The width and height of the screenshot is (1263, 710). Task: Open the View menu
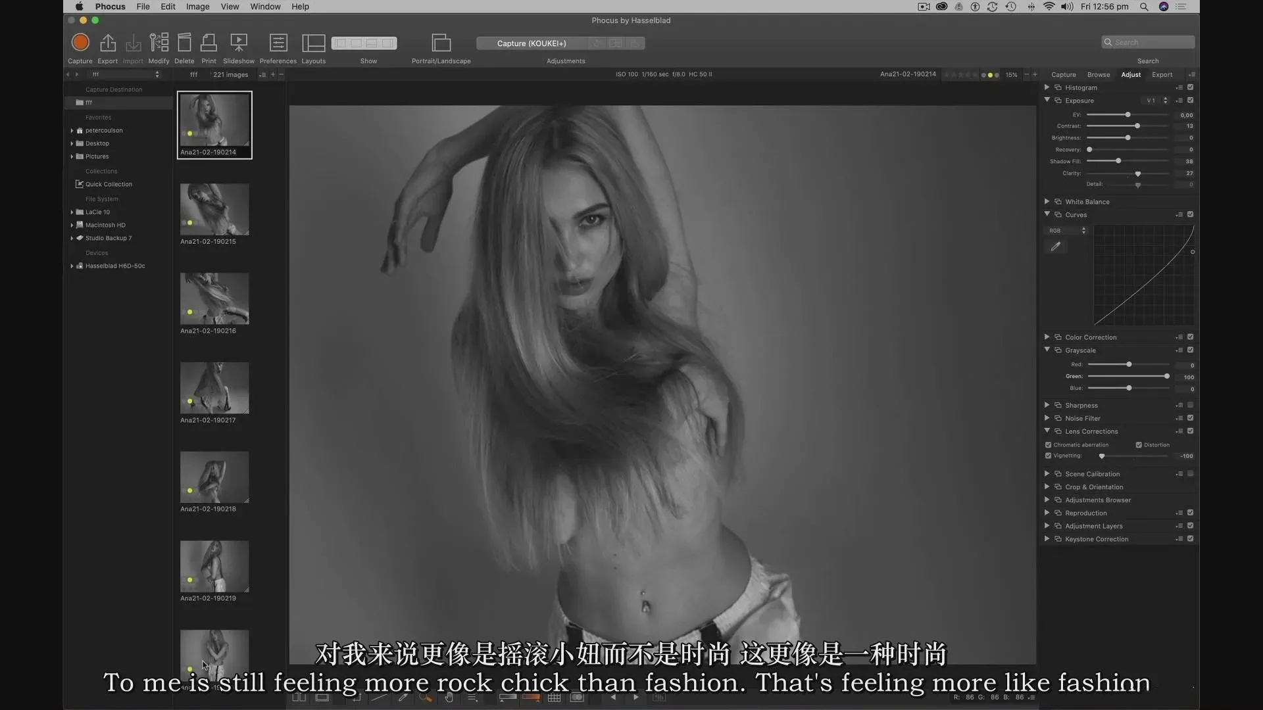[230, 7]
